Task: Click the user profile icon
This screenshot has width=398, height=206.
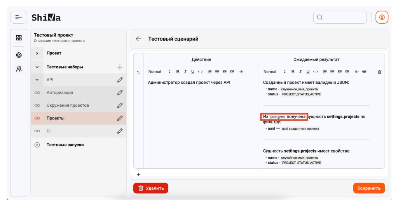Action: coord(382,17)
